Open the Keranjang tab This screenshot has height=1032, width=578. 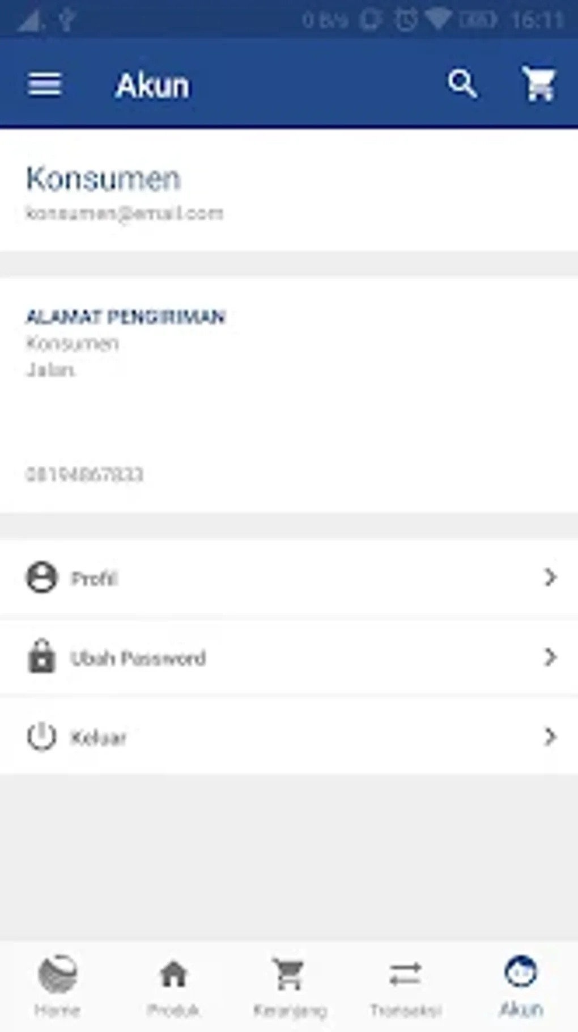[290, 985]
